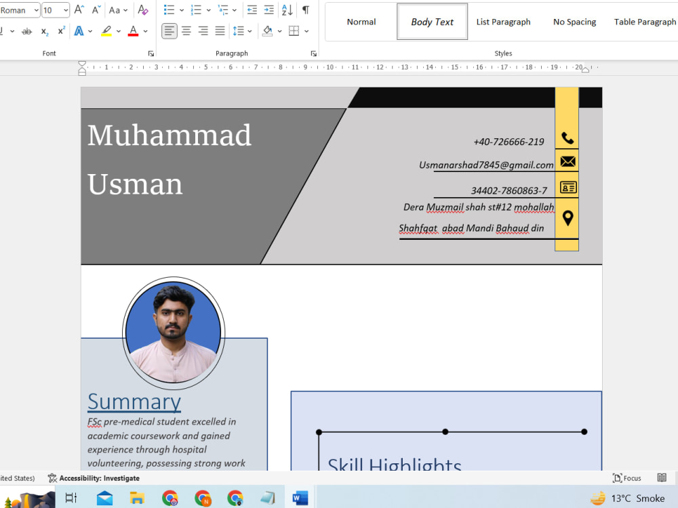Image resolution: width=678 pixels, height=508 pixels.
Task: Align text right
Action: pos(203,31)
